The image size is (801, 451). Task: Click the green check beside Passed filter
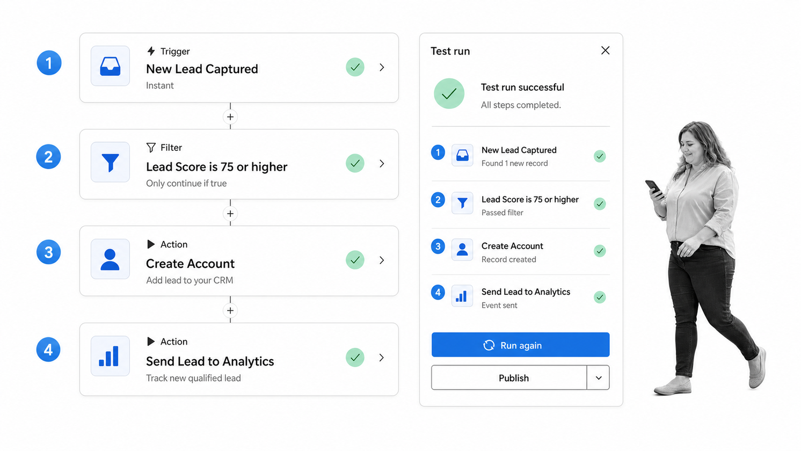pyautogui.click(x=600, y=204)
